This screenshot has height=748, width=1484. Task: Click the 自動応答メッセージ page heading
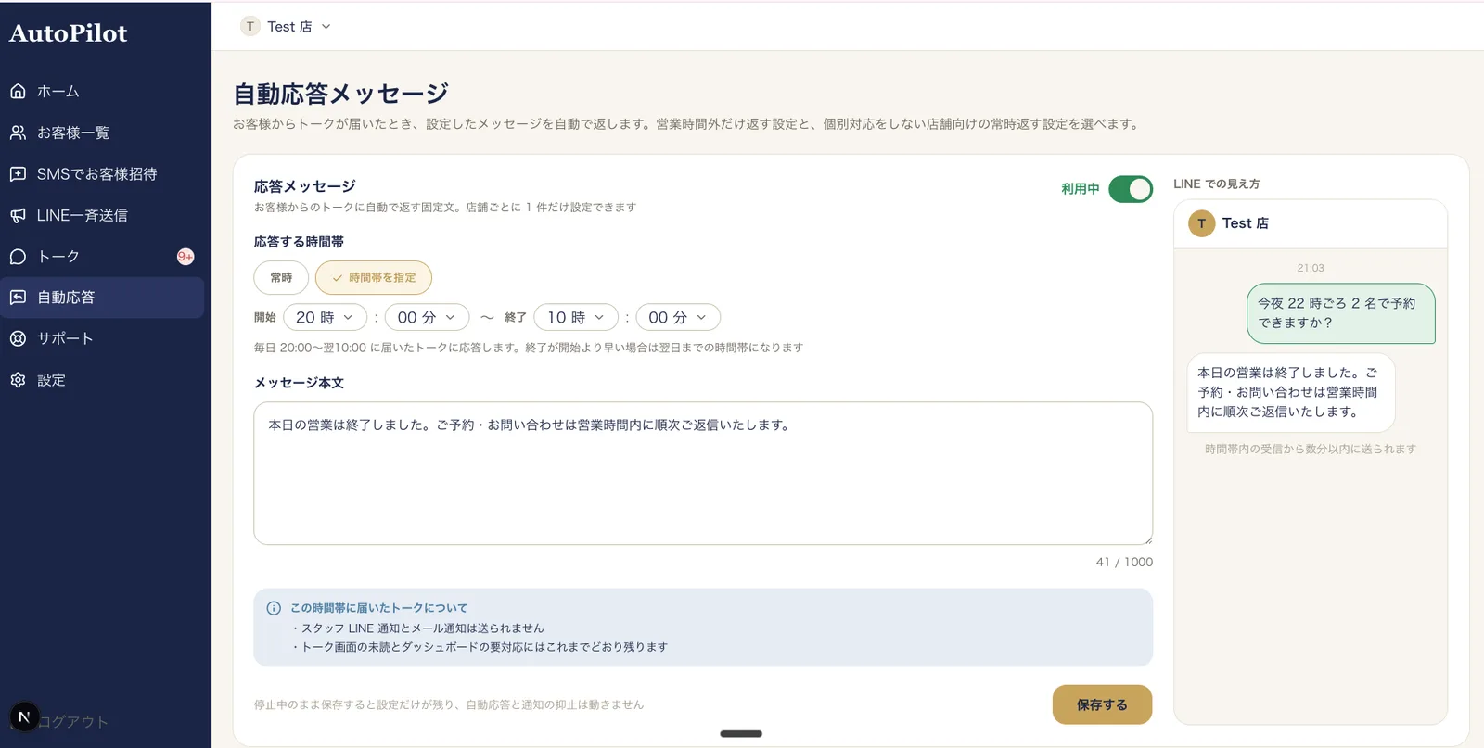[x=340, y=94]
